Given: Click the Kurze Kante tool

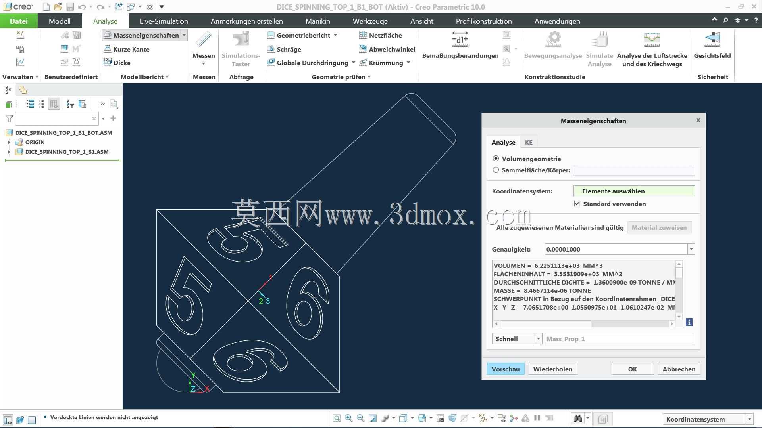Looking at the screenshot, I should click(127, 49).
